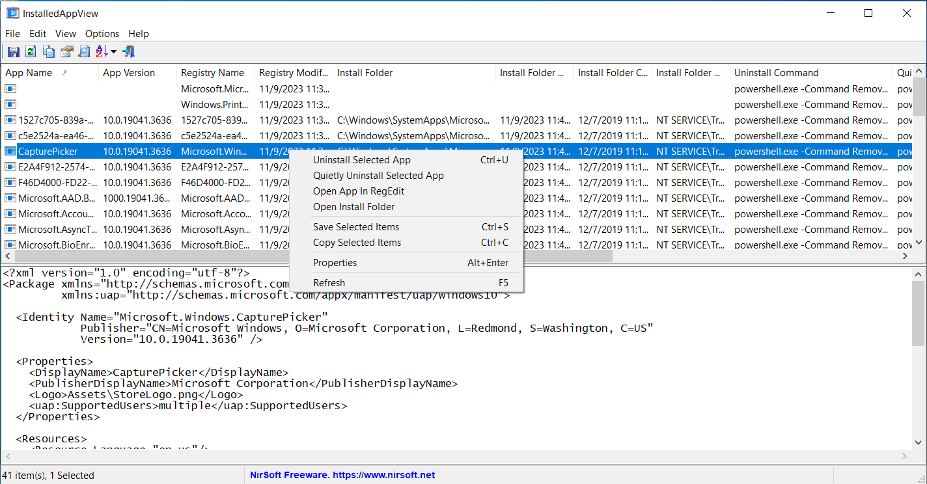Click the Uninstall Command cell of the E2A4F912 row

coord(810,167)
